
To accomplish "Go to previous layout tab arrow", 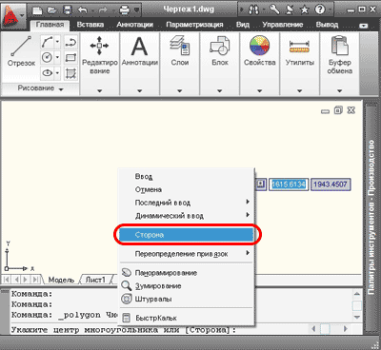I will (x=16, y=280).
